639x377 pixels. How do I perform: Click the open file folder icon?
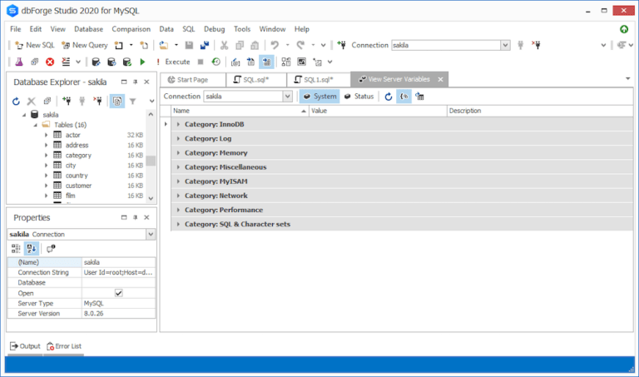[163, 45]
